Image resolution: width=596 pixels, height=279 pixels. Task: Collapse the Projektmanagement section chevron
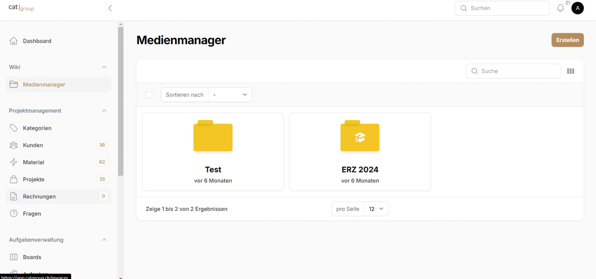[x=104, y=111]
